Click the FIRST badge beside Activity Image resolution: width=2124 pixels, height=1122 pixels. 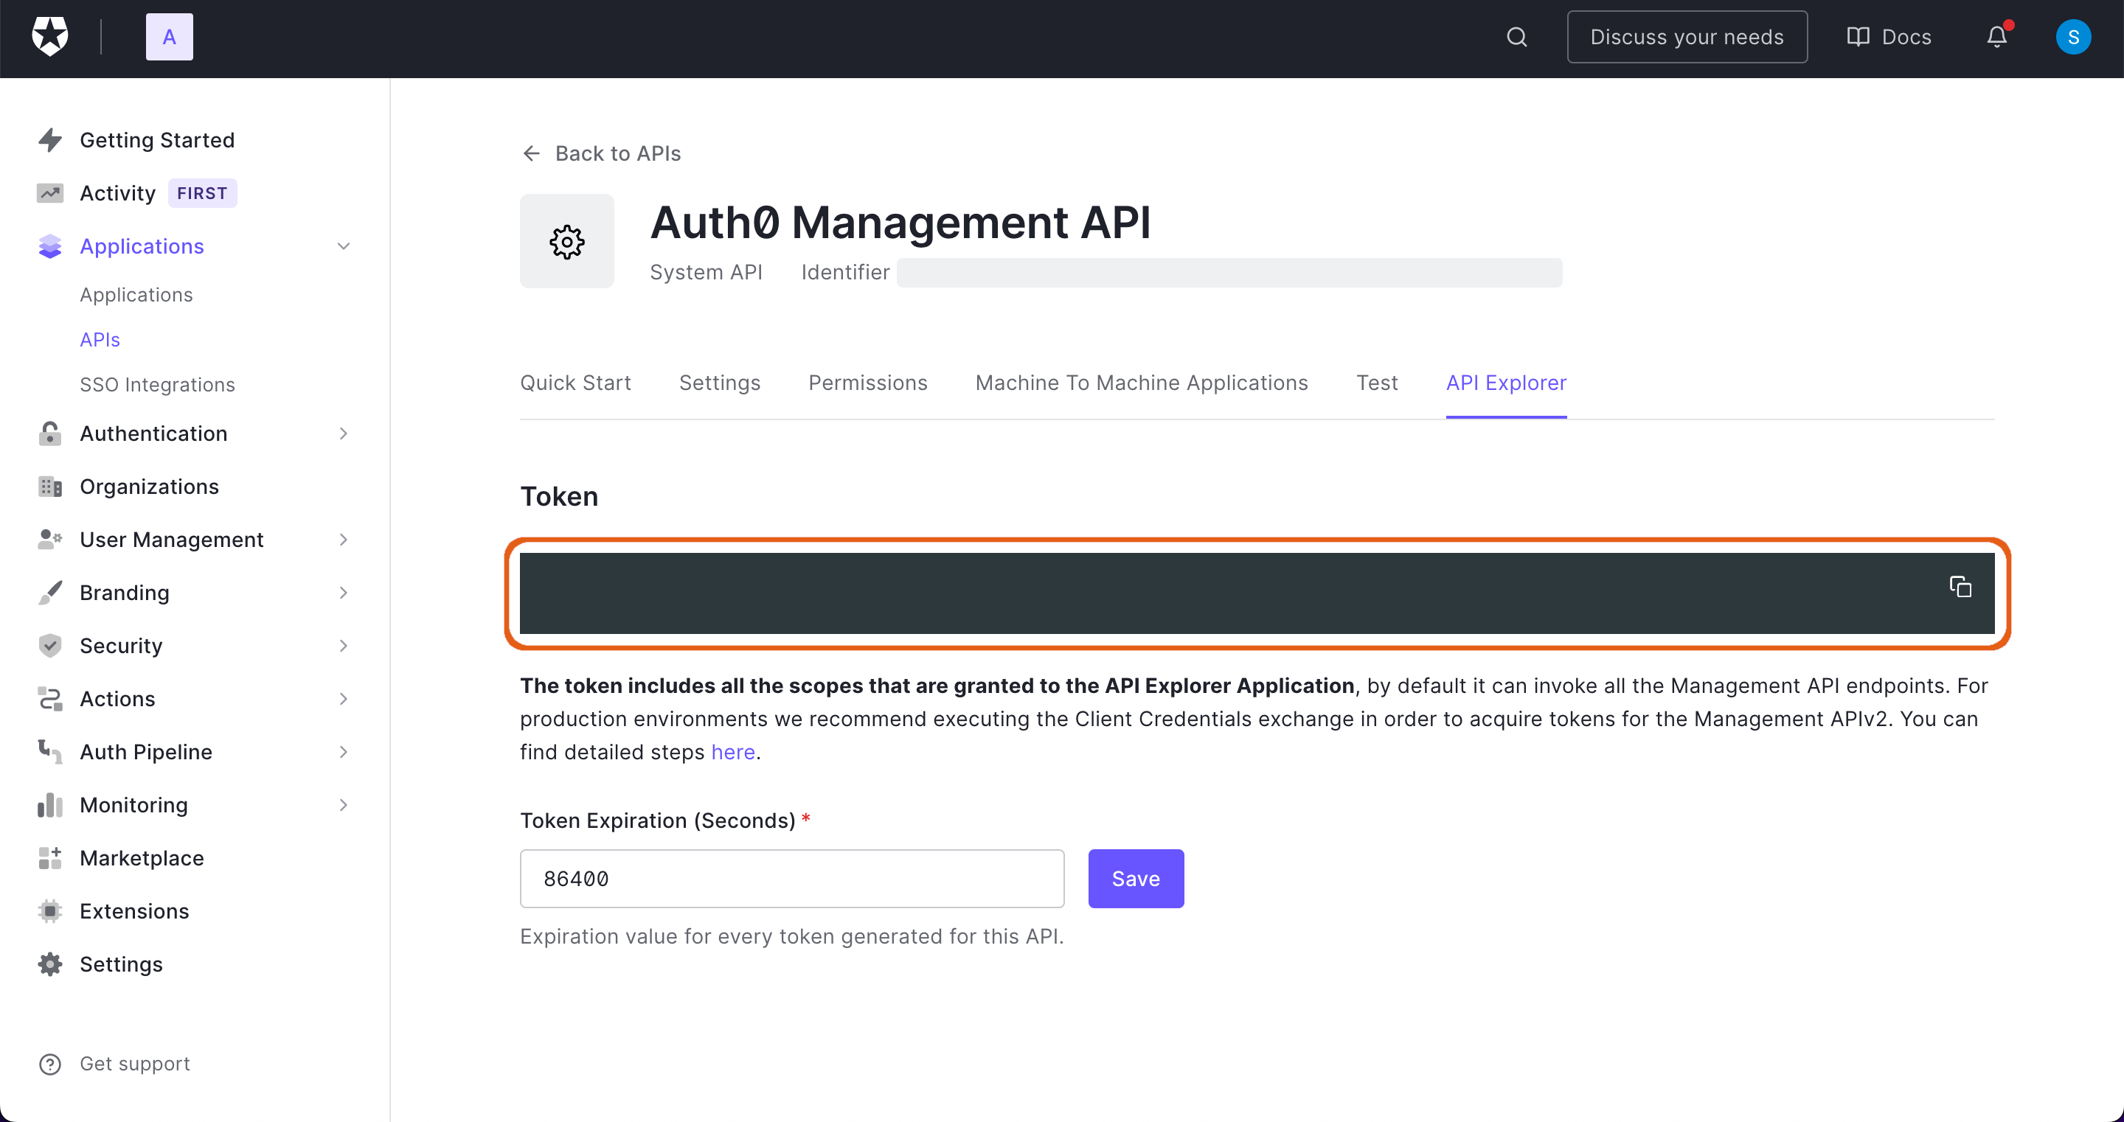pyautogui.click(x=202, y=193)
